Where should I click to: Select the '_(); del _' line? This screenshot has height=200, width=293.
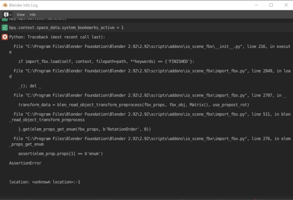(x=30, y=86)
